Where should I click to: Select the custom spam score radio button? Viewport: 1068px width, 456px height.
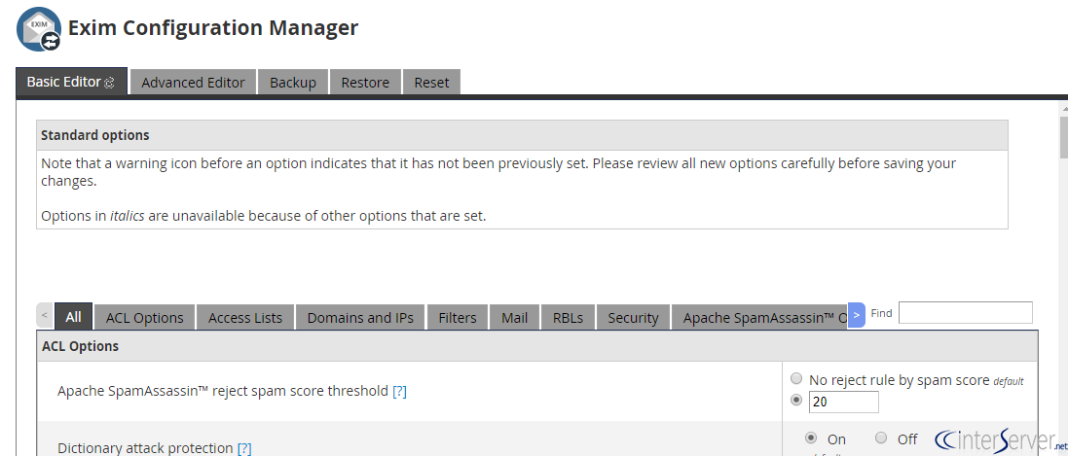[796, 401]
